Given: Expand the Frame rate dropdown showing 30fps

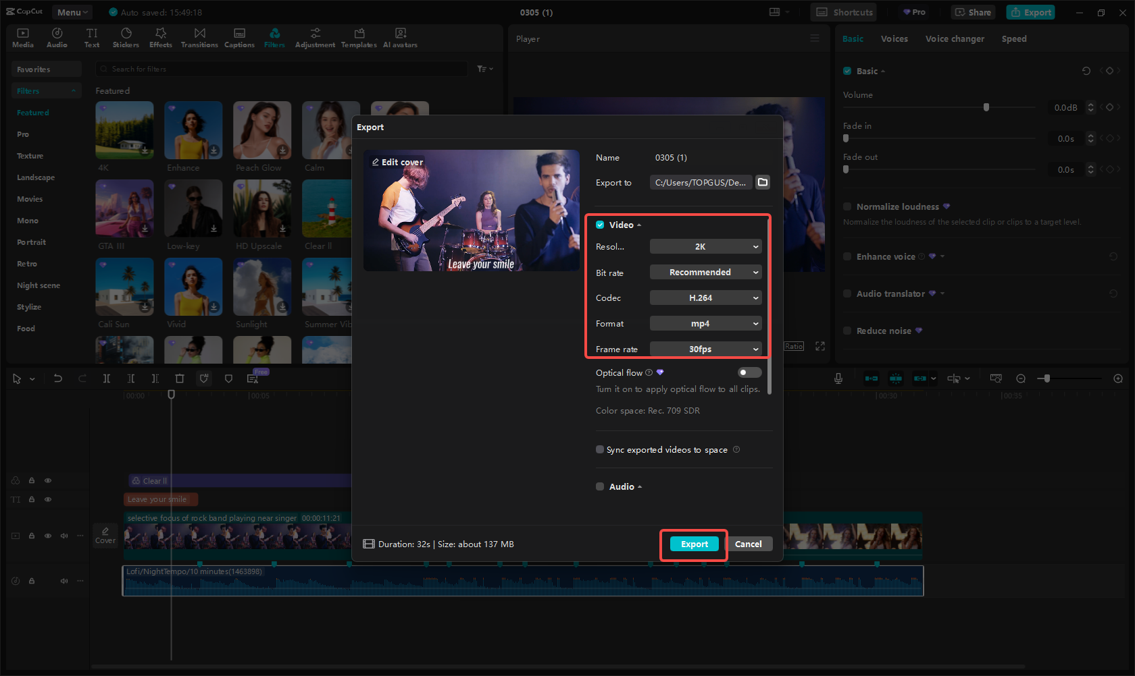Looking at the screenshot, I should click(x=705, y=349).
